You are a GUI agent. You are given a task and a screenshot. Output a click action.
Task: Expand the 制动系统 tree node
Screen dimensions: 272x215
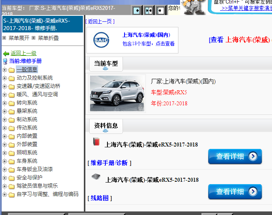(x=4, y=120)
